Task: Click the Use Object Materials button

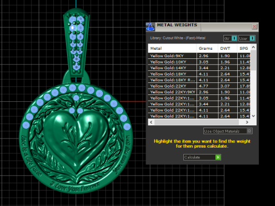Action: click(228, 131)
